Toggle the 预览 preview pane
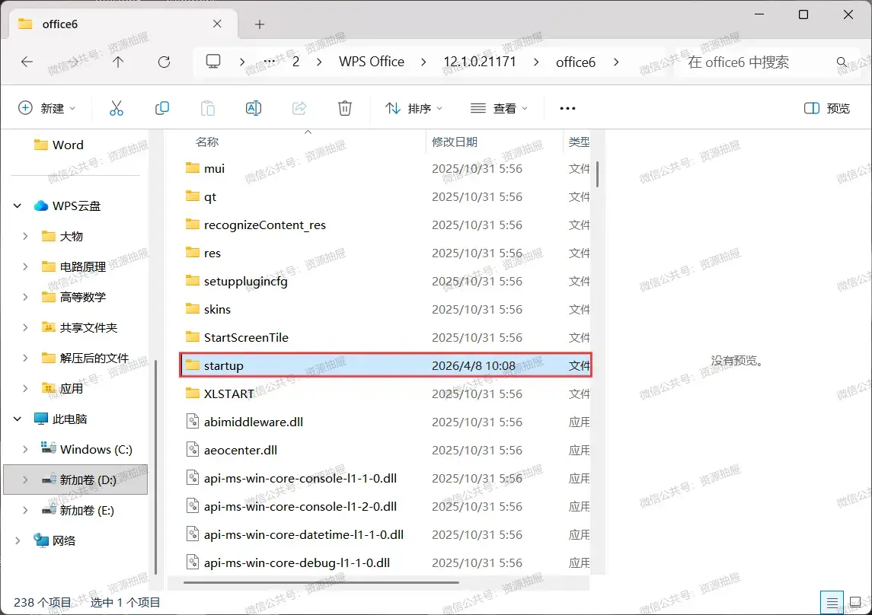Image resolution: width=872 pixels, height=615 pixels. [x=827, y=108]
